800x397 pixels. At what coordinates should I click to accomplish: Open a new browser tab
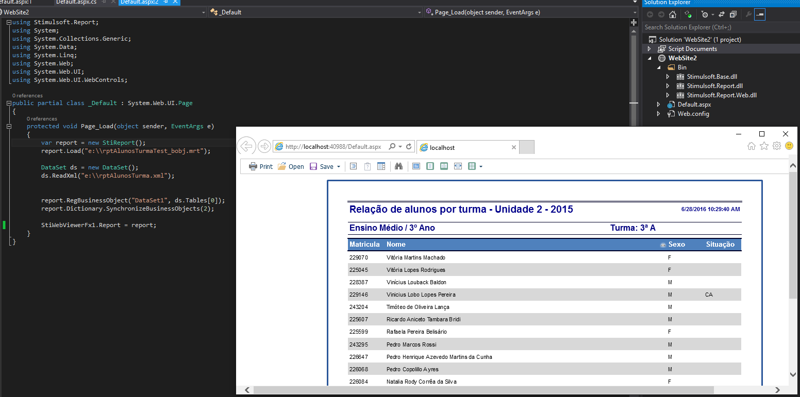(527, 147)
